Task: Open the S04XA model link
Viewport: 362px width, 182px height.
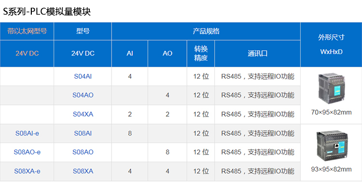Action: coord(83,114)
